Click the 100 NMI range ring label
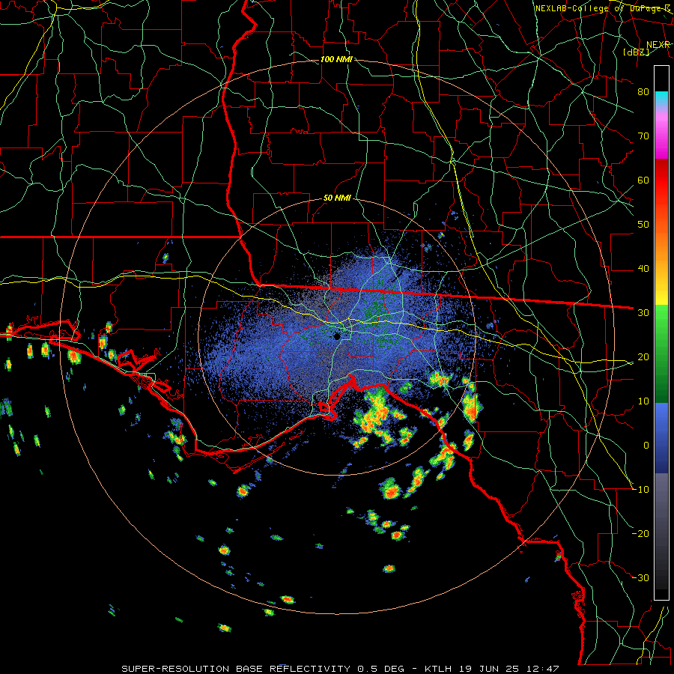 (x=336, y=59)
